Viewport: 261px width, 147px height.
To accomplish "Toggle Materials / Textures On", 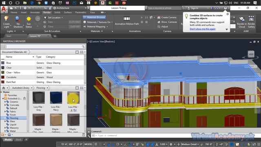I will pos(98,22).
